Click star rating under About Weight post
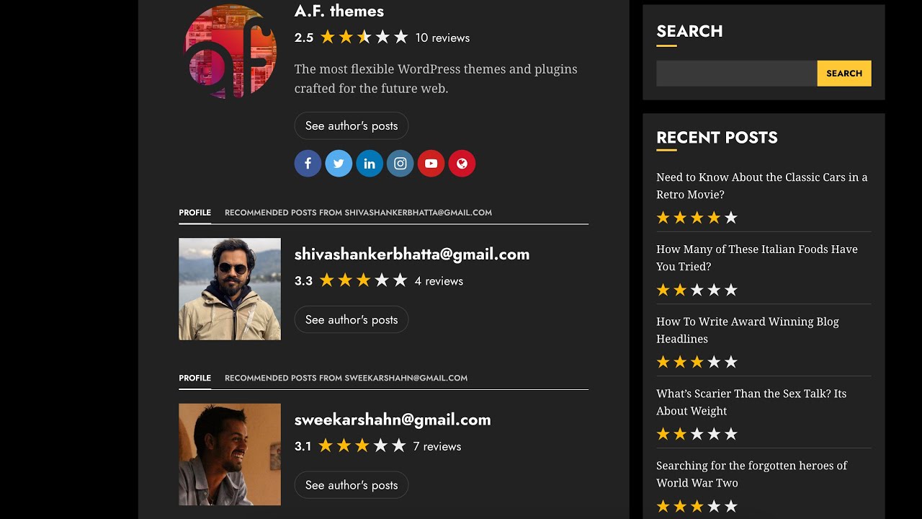Viewport: 922px width, 519px height. click(x=697, y=434)
